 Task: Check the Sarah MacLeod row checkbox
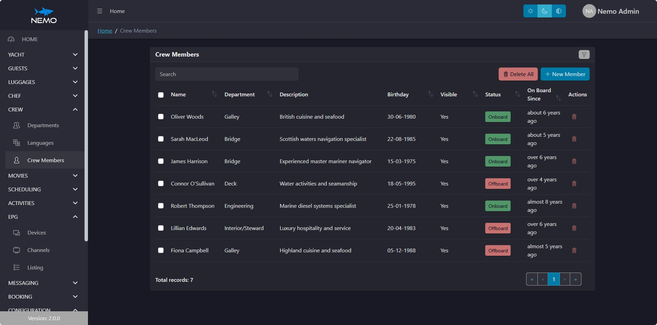coord(161,139)
